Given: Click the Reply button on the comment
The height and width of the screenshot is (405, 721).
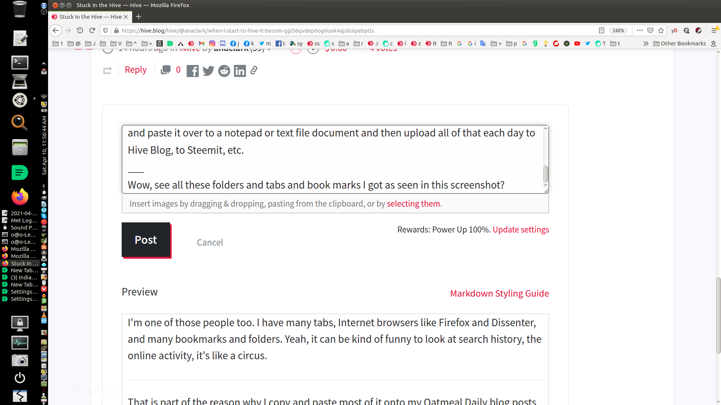Looking at the screenshot, I should pyautogui.click(x=135, y=70).
